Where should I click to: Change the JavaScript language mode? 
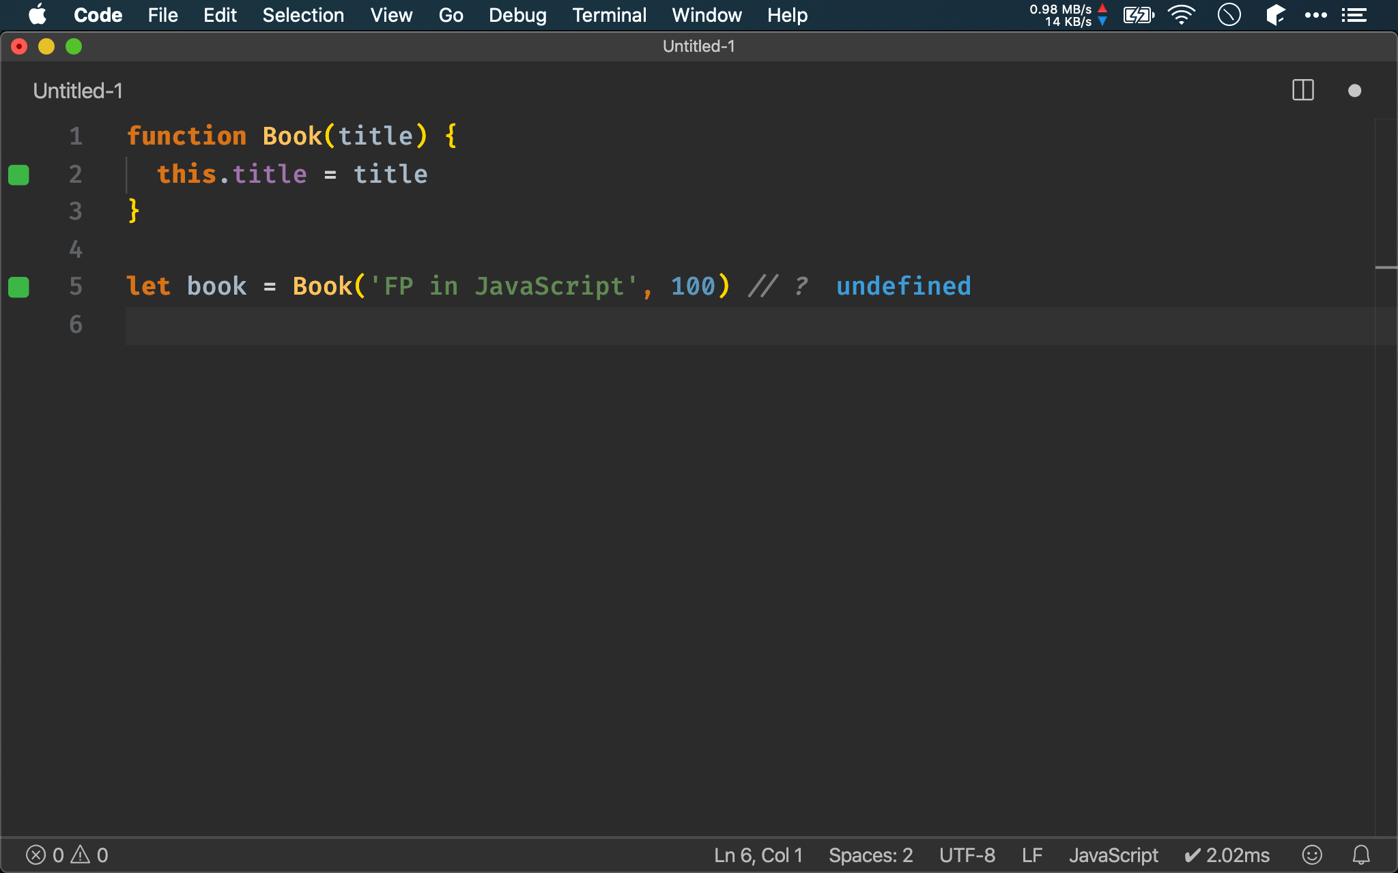[x=1113, y=855]
